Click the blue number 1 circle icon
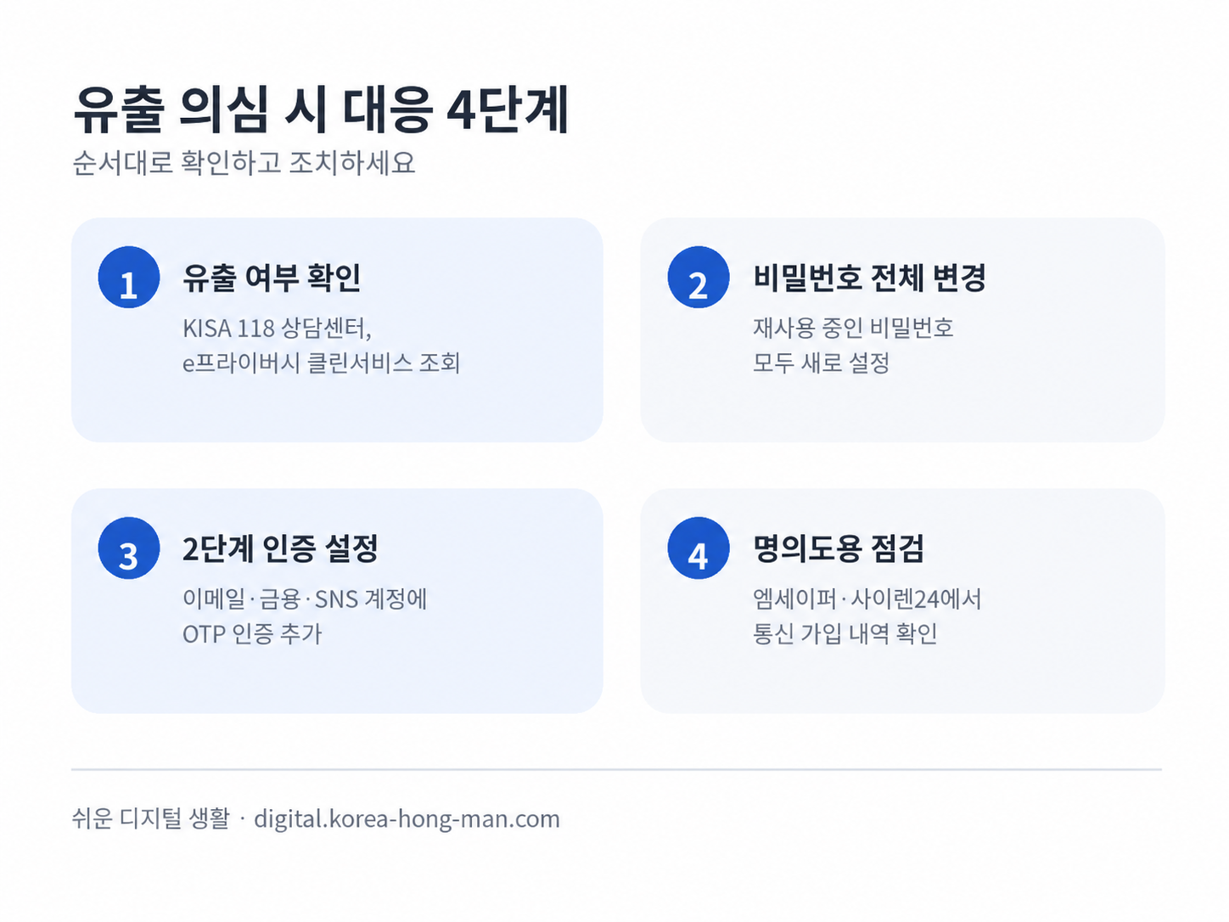This screenshot has width=1229, height=922. click(129, 278)
